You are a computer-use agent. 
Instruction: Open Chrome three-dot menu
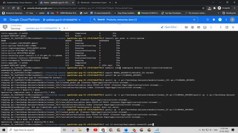click(235, 8)
